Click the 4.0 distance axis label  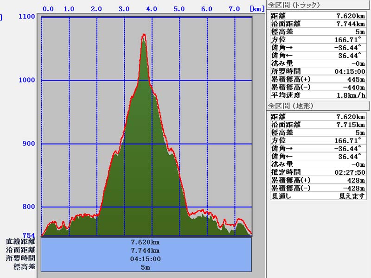(152, 9)
